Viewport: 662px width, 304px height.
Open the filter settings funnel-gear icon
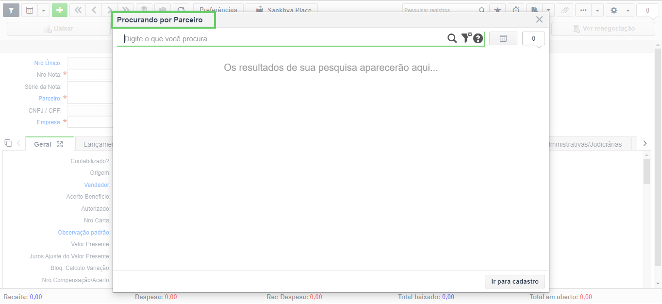[466, 37]
